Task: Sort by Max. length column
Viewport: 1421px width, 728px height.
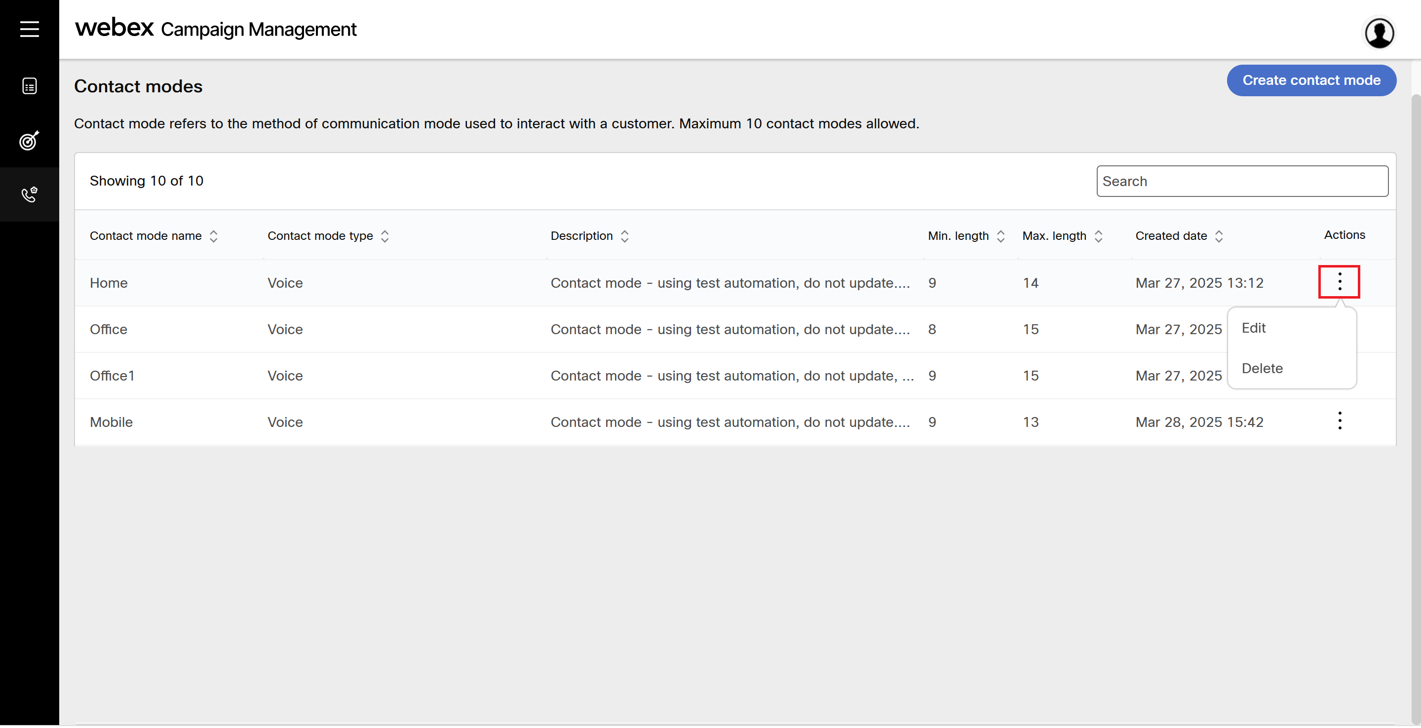Action: click(x=1098, y=236)
